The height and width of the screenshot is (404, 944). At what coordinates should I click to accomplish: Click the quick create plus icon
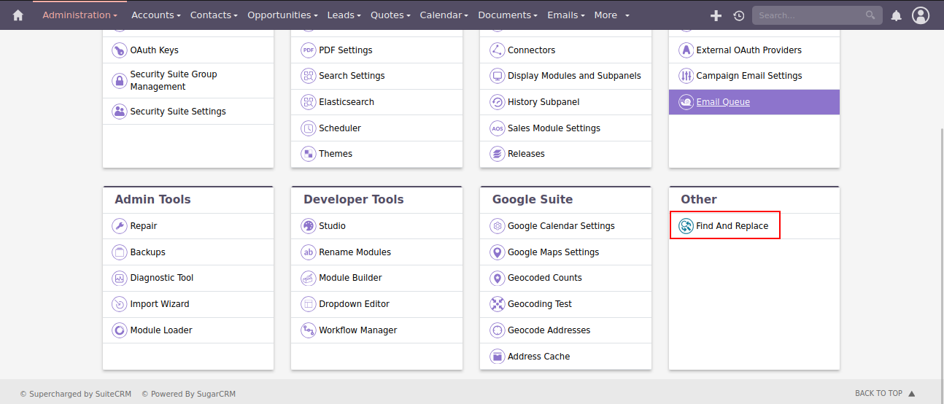pos(716,15)
